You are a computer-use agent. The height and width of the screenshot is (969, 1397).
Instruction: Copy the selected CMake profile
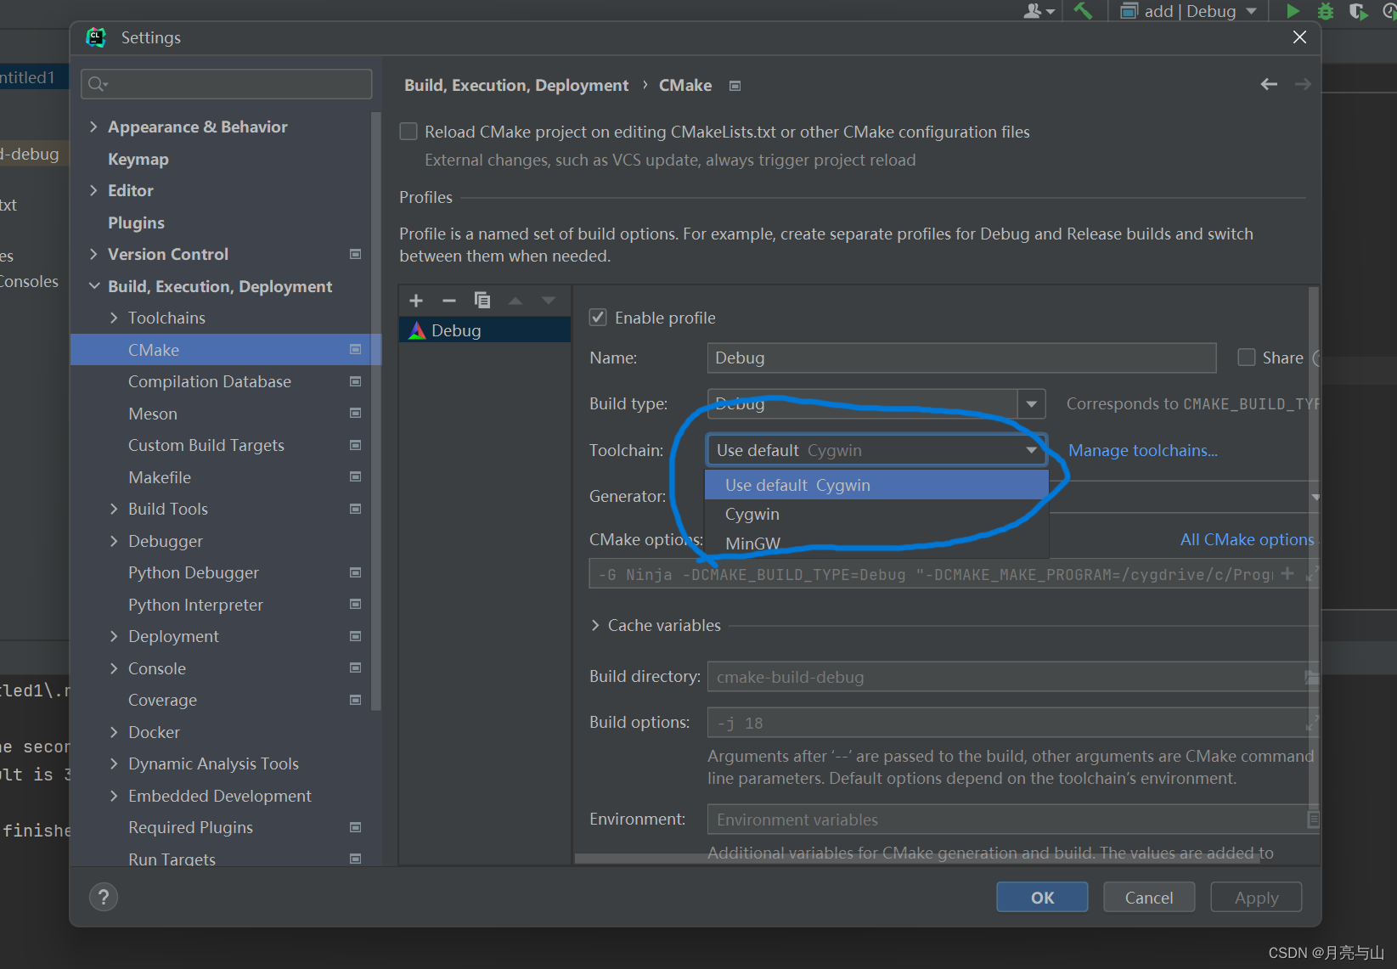[482, 301]
